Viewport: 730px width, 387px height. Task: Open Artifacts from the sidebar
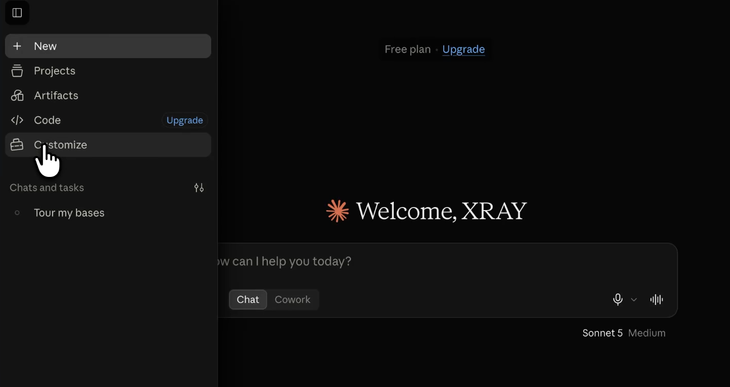click(x=108, y=95)
